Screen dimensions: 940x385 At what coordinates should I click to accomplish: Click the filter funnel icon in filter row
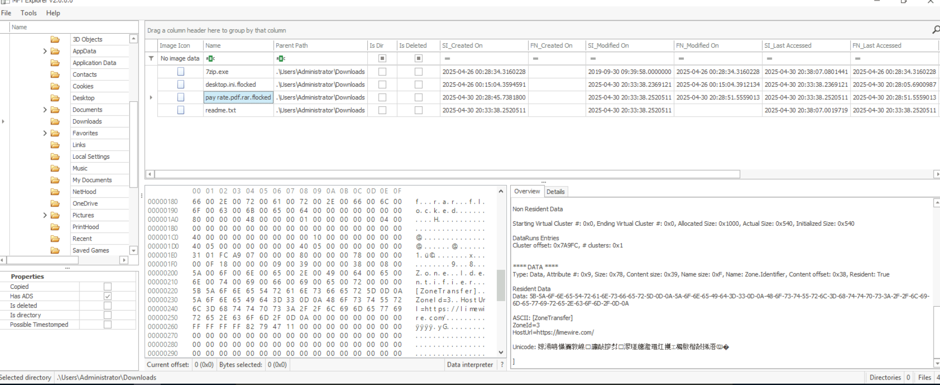pos(151,59)
